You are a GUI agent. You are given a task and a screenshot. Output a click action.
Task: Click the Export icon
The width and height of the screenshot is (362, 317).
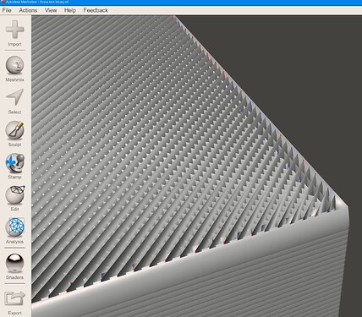click(14, 298)
